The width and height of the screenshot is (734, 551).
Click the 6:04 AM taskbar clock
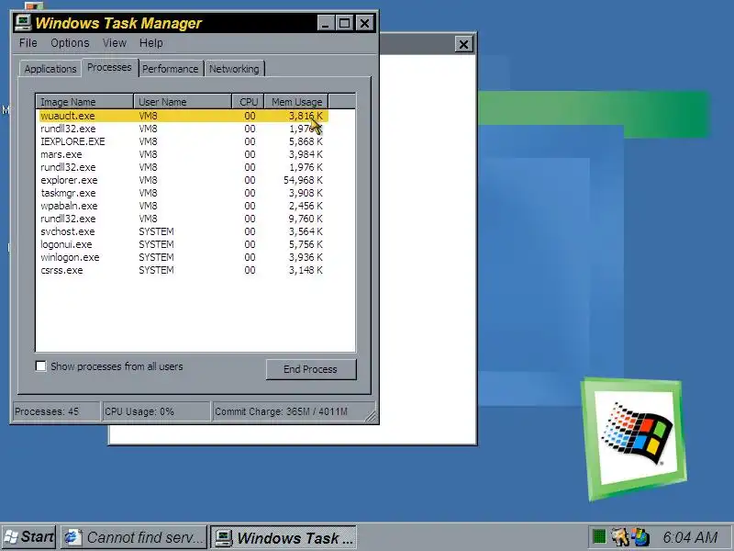click(690, 537)
